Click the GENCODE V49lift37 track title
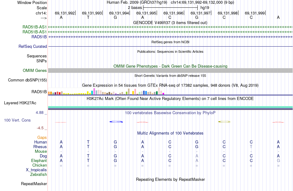Image resolution: width=293 pixels, height=191 pixels. click(170, 23)
